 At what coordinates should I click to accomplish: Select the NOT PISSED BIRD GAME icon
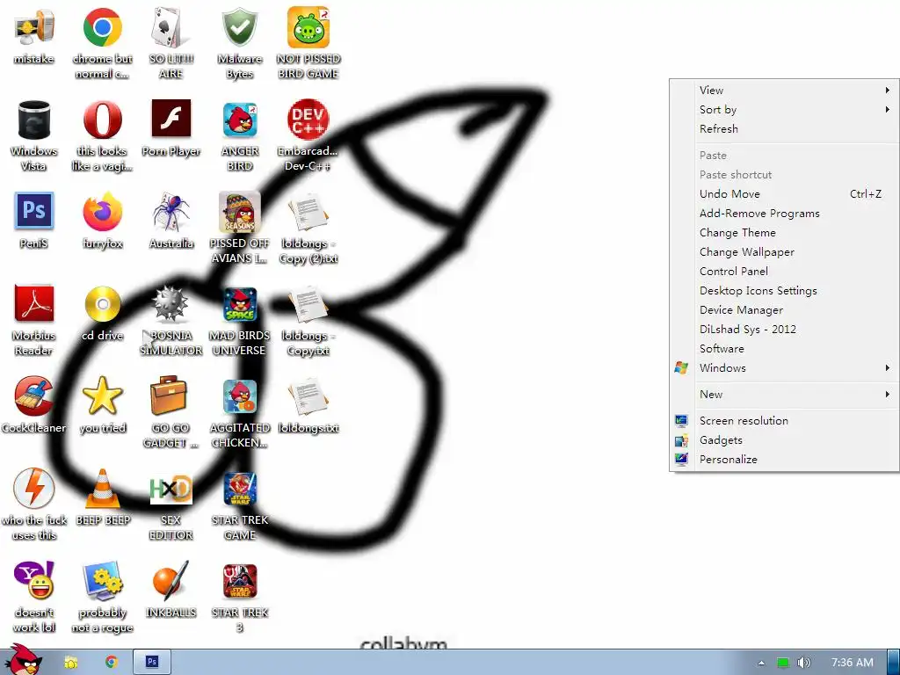click(x=308, y=43)
